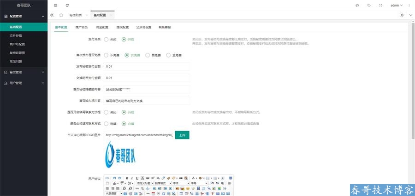415x196 pixels.
Task: Set 支付开关 to 关闭
Action: [x=107, y=40]
